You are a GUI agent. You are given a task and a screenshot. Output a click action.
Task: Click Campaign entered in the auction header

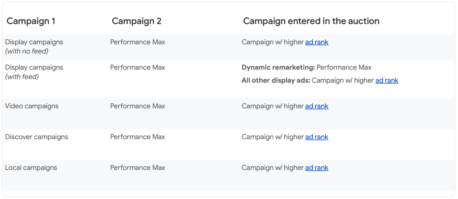click(x=311, y=21)
